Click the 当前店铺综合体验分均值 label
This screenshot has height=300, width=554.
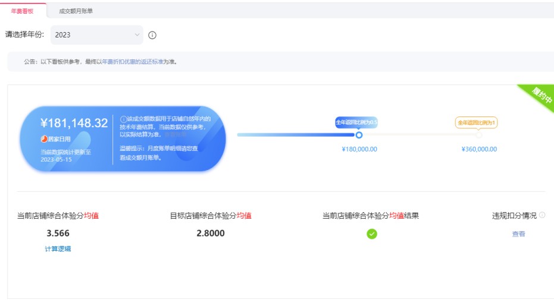pos(58,216)
